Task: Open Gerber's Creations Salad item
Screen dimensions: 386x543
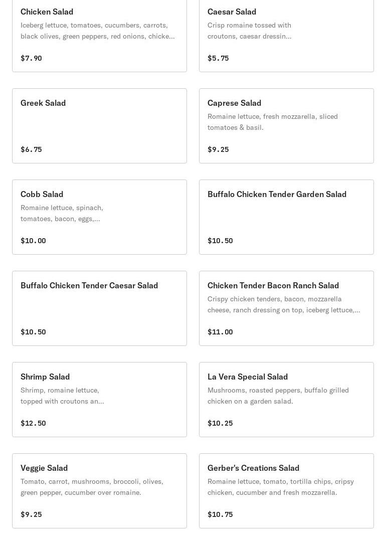Action: click(x=286, y=491)
